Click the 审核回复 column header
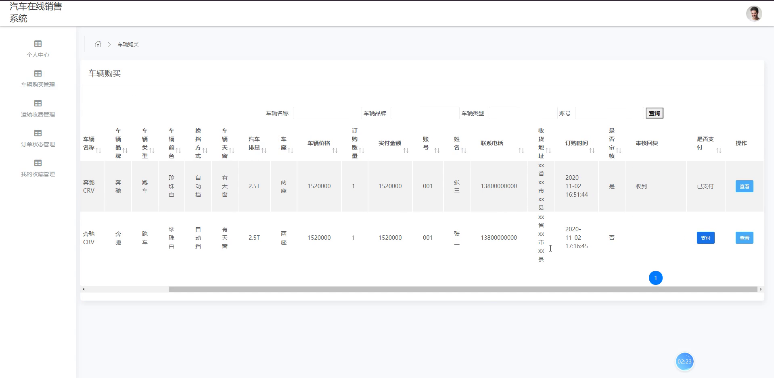774x378 pixels. (x=647, y=143)
